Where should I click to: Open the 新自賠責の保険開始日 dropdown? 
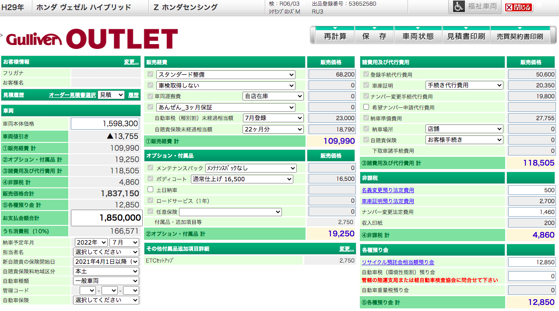tap(106, 262)
